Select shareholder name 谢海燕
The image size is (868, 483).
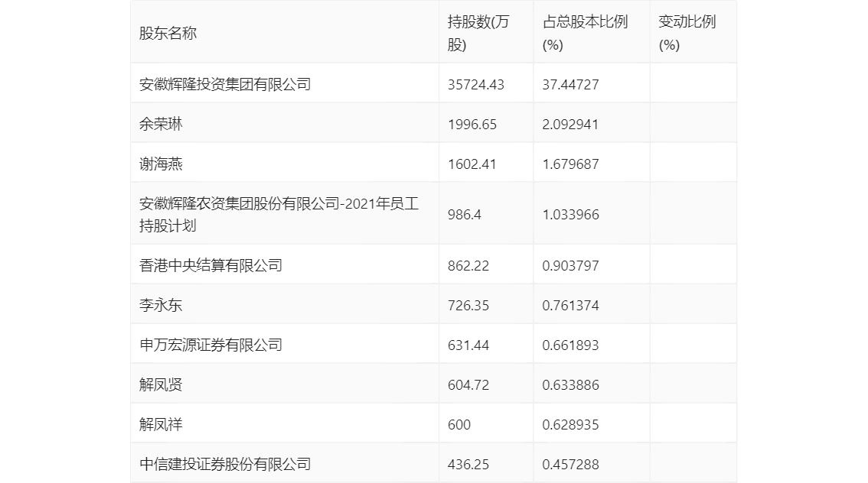click(x=161, y=164)
